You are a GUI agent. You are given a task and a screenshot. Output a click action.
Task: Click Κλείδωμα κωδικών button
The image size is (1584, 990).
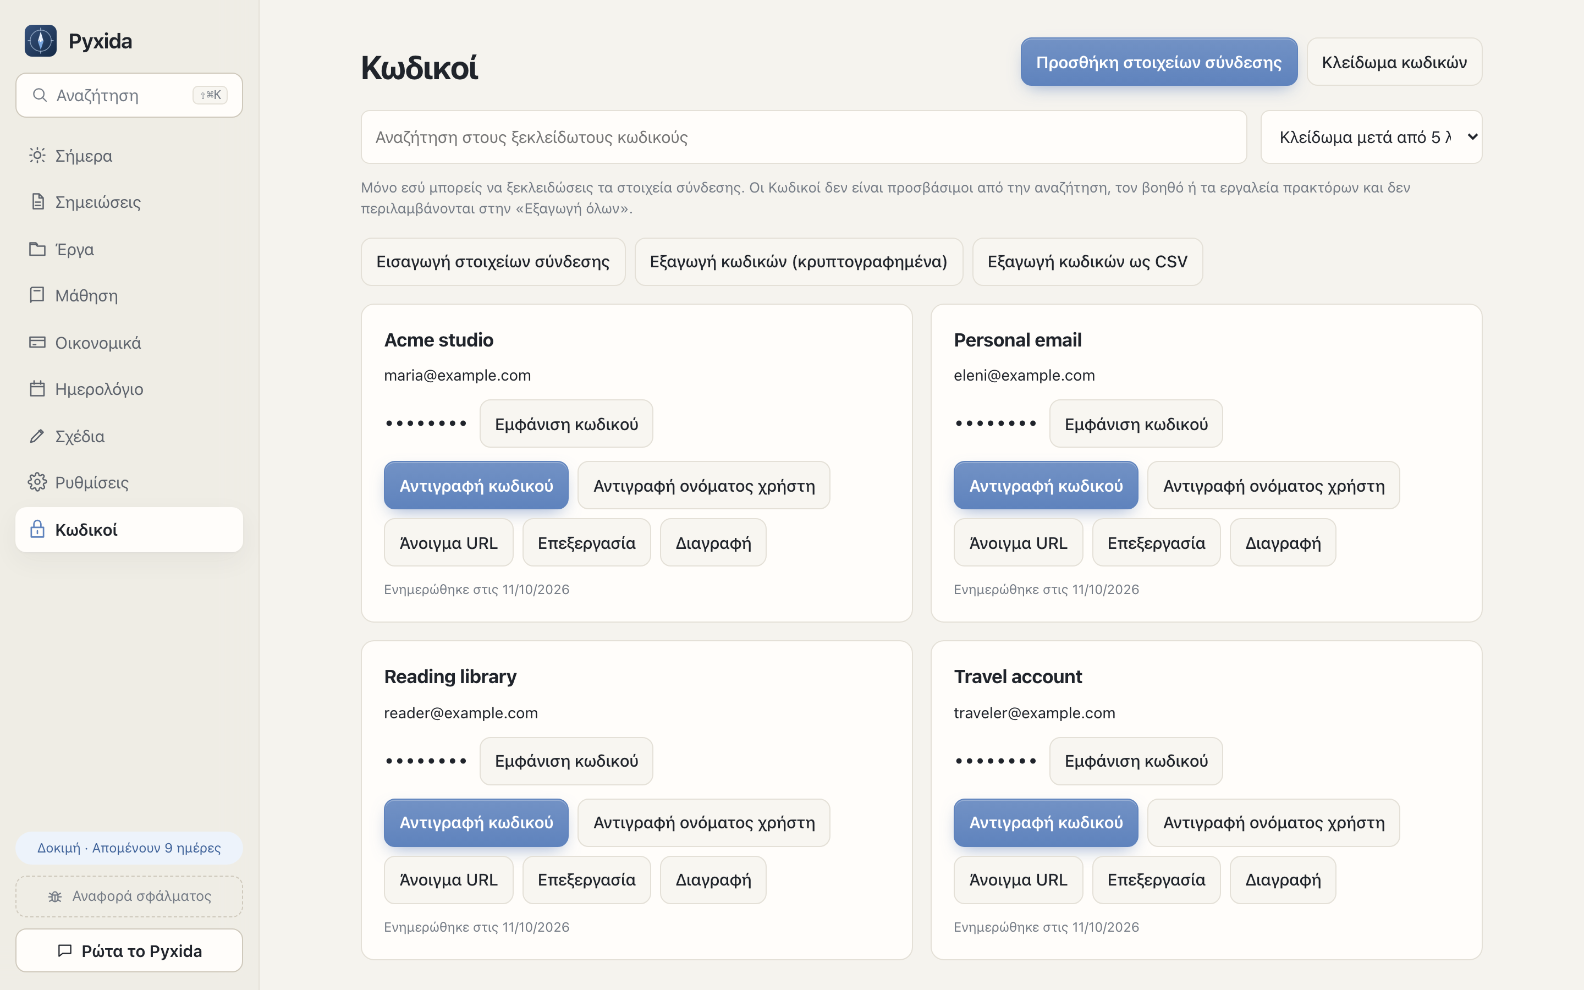1394,62
